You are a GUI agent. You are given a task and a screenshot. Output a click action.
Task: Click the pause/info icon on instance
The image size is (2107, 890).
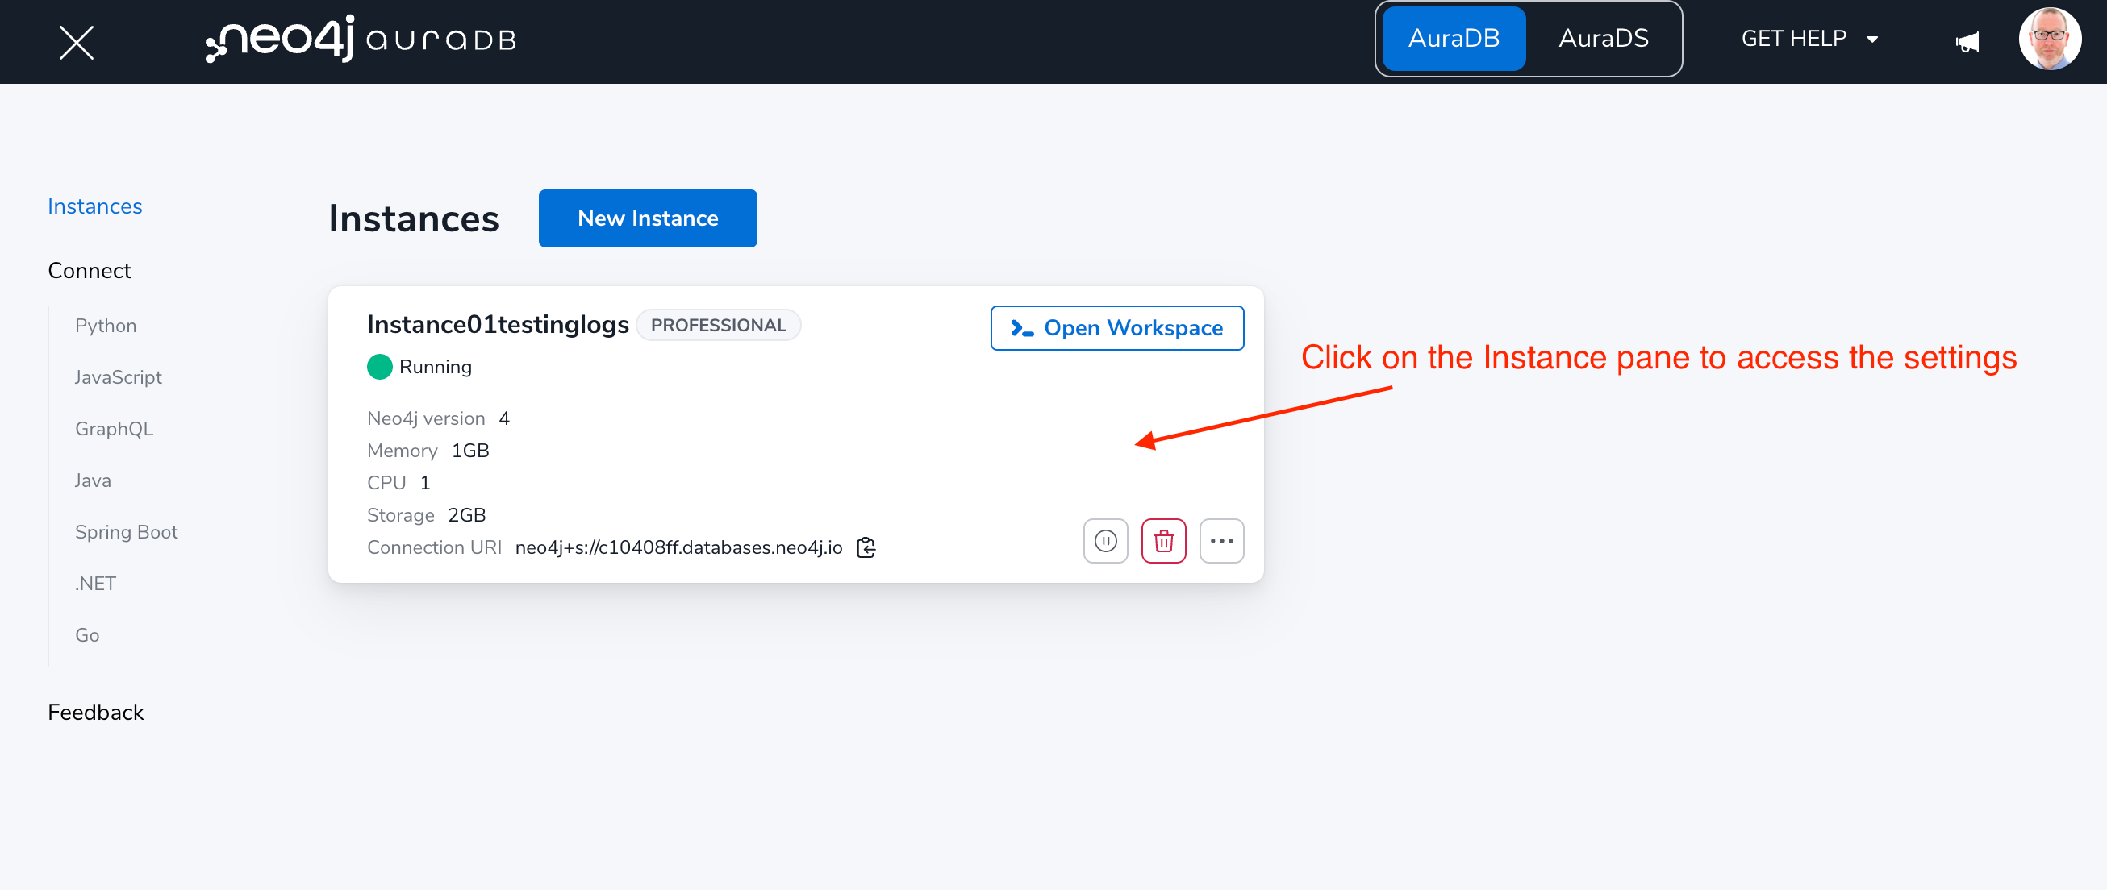pyautogui.click(x=1104, y=541)
